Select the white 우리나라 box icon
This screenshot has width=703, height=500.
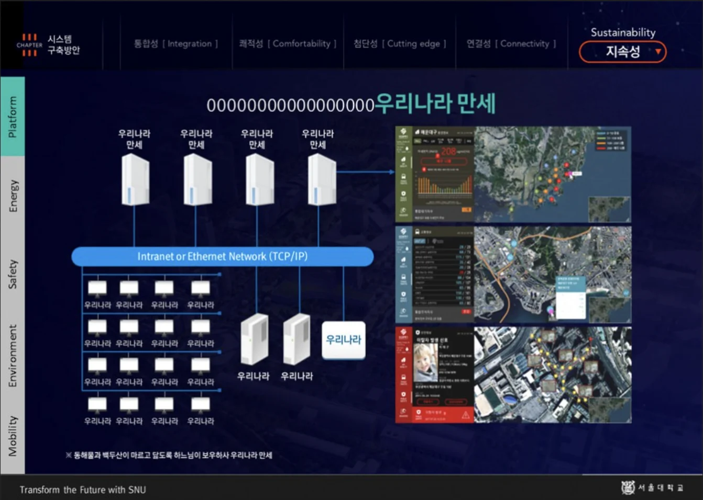point(343,340)
